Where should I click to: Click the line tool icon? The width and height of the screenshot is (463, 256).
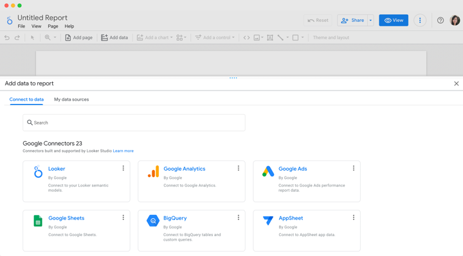[x=280, y=38]
